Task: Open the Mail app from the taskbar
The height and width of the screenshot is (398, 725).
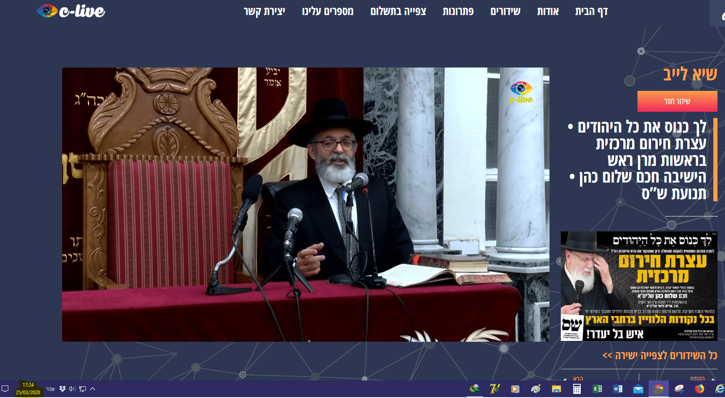Action: pos(638,389)
